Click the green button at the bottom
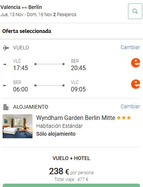This screenshot has height=187, width=143. (71, 186)
